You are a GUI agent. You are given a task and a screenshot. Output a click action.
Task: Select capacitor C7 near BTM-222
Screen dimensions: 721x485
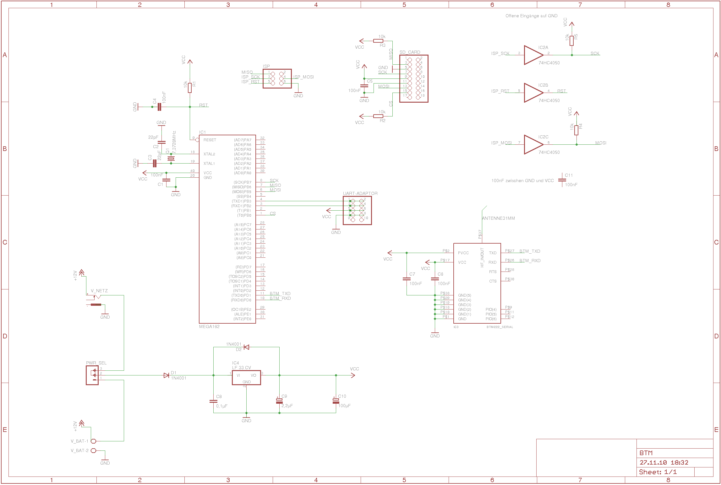tap(407, 279)
